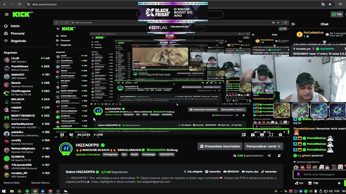The image size is (346, 194).
Task: Select the brasil tag
Action: pos(134,154)
